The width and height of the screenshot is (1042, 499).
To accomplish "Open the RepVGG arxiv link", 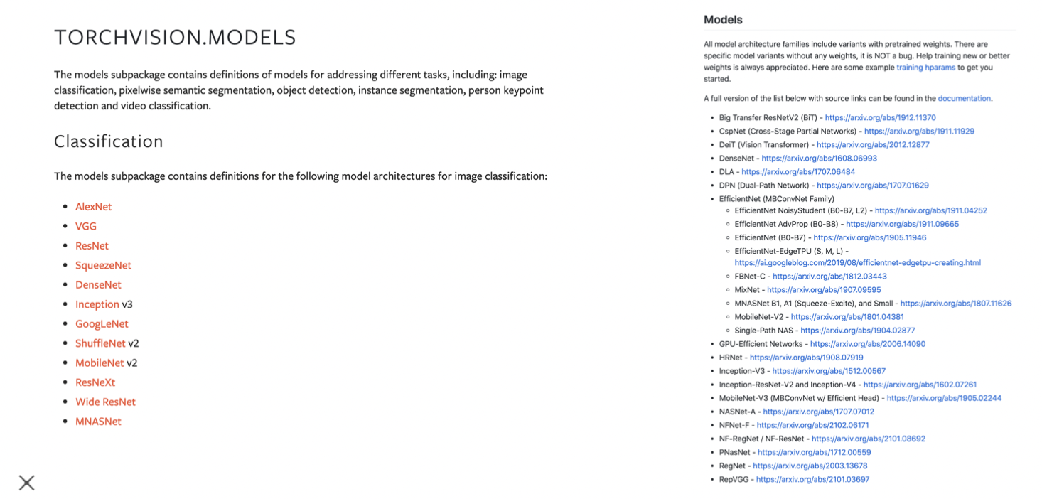I will 812,480.
